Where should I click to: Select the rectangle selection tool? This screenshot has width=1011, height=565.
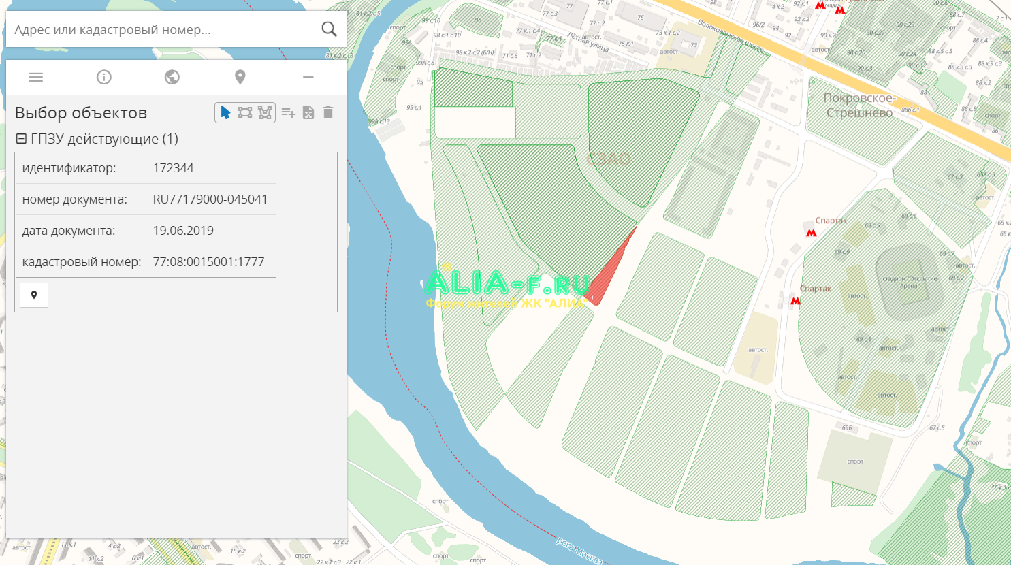tap(245, 112)
